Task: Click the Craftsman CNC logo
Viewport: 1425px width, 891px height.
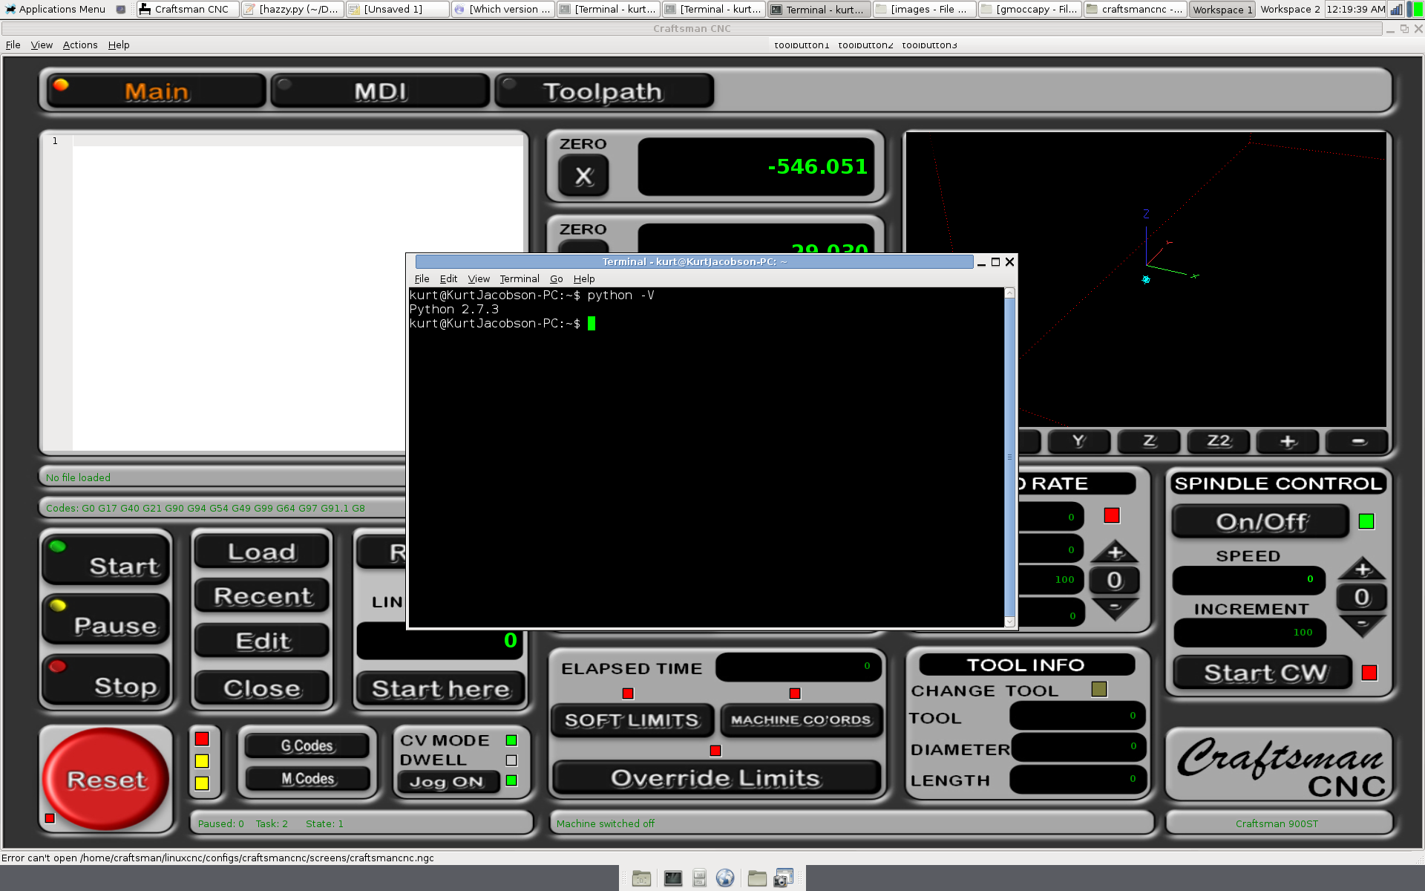Action: tap(1280, 765)
